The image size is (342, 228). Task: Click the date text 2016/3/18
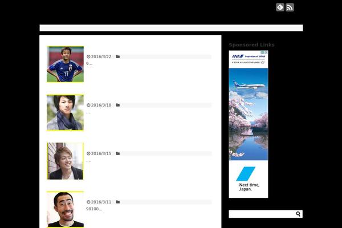pos(101,105)
